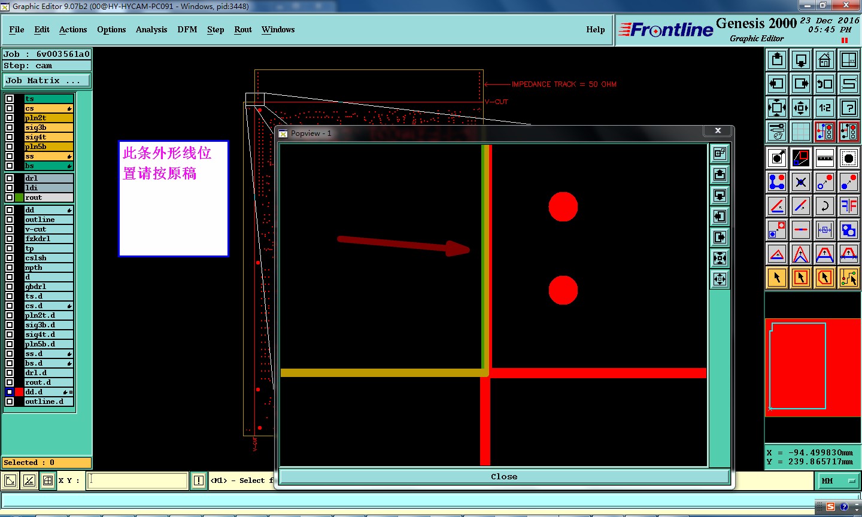Click the Home view icon
Screen dimensions: 862x517
825,60
